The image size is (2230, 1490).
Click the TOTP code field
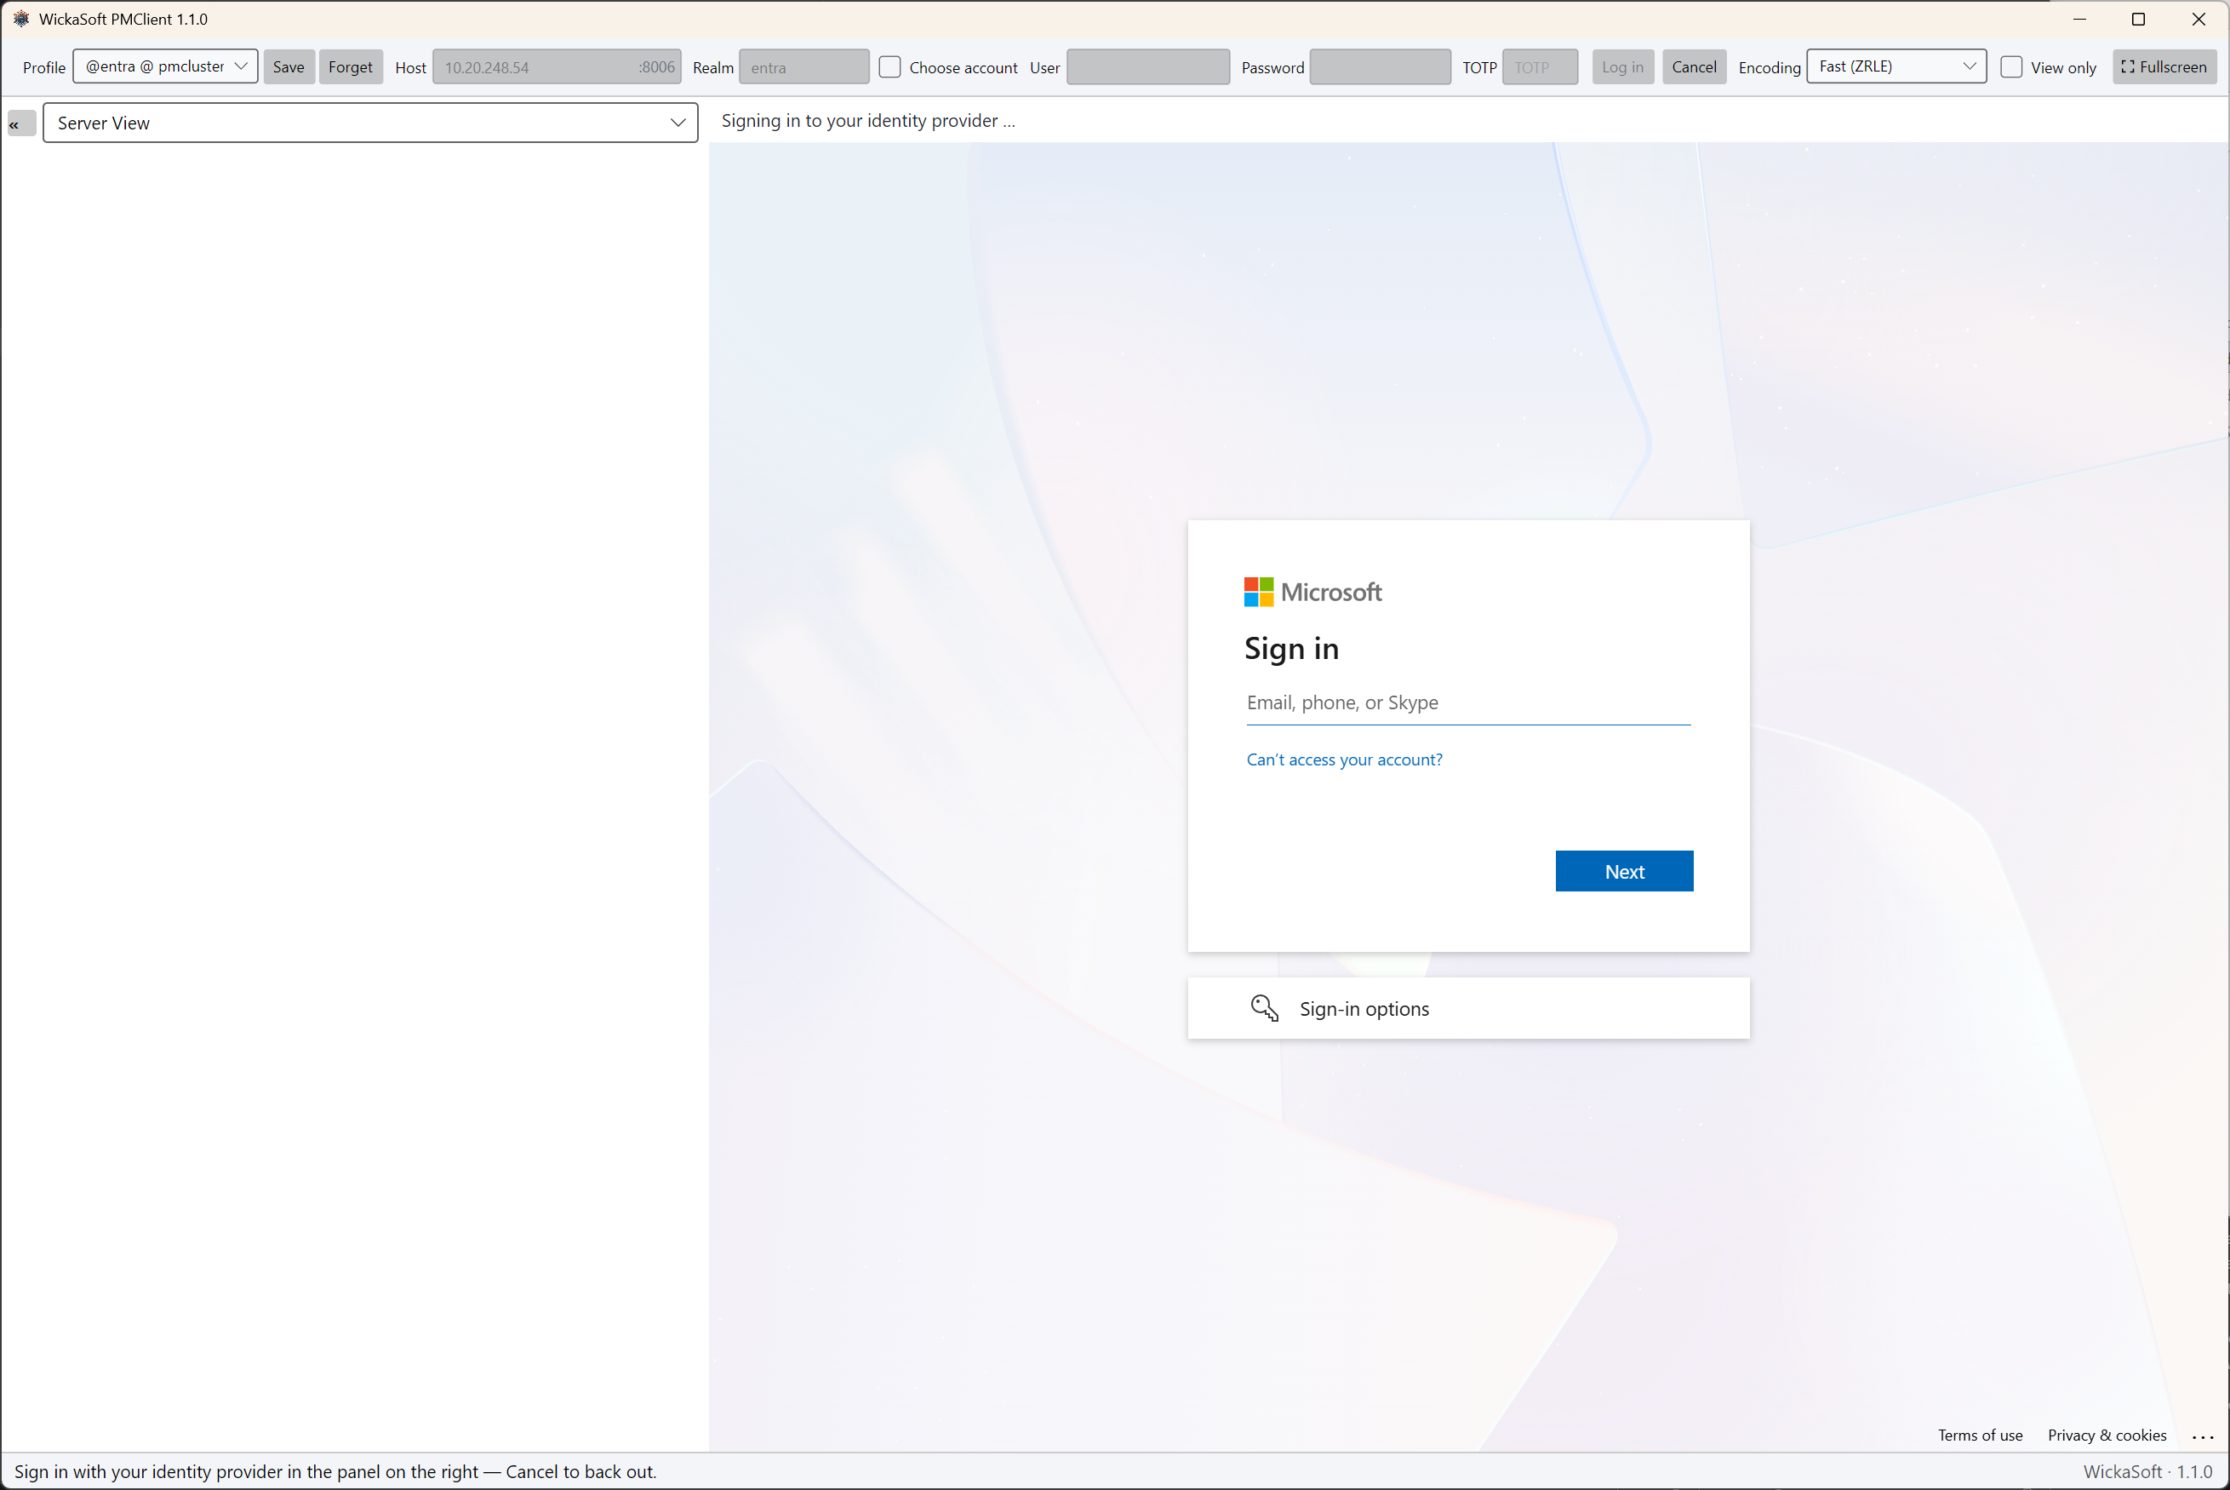[1540, 66]
